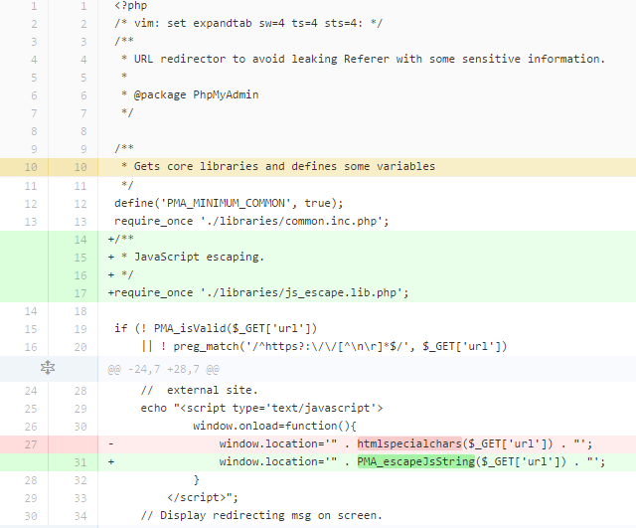This screenshot has height=528, width=636.
Task: Click the hunk header '@@ -24,7 +28,7 @@'
Action: click(163, 369)
